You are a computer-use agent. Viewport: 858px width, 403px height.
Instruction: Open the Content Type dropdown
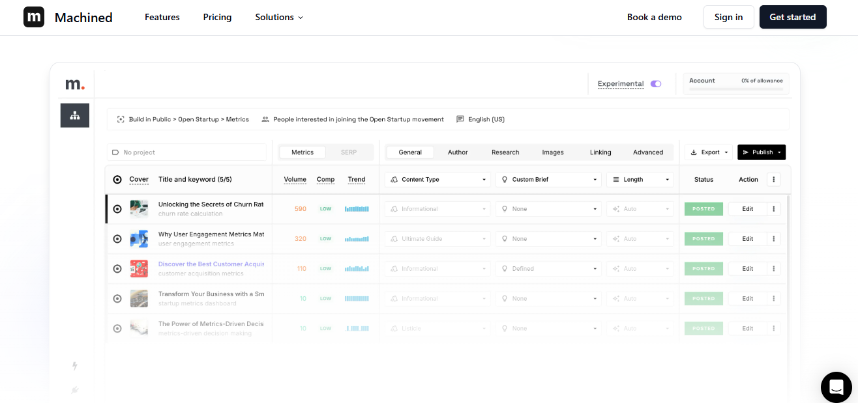pyautogui.click(x=437, y=180)
